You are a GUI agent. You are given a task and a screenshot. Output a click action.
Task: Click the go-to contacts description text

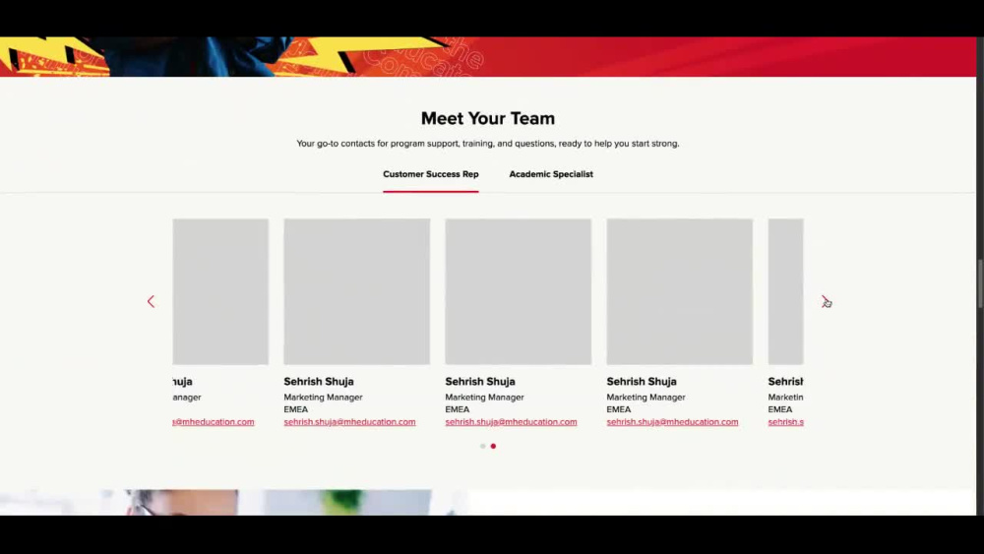click(x=488, y=144)
